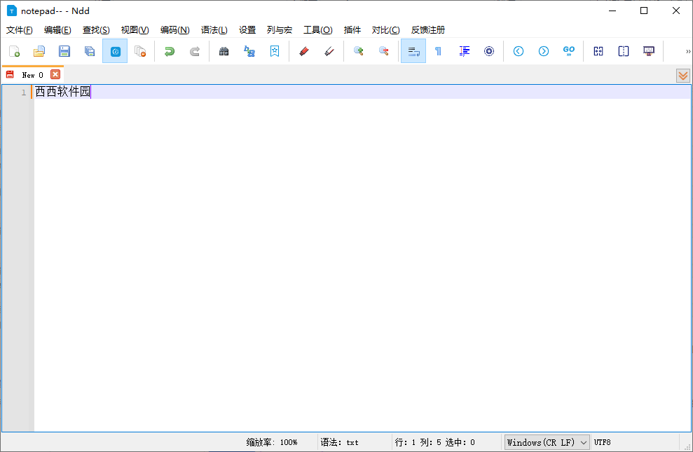
Task: Save all files toolbar icon
Action: (90, 51)
